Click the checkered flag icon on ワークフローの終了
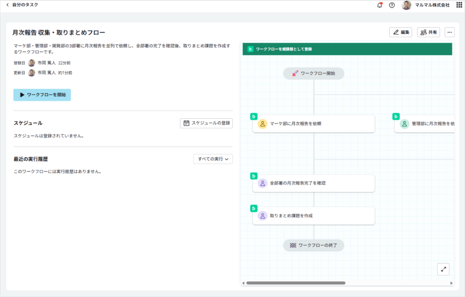465x297 pixels. coord(293,245)
